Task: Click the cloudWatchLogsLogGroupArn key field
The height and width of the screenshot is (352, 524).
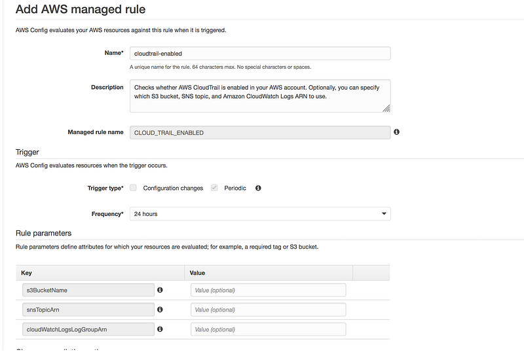Action: point(88,329)
